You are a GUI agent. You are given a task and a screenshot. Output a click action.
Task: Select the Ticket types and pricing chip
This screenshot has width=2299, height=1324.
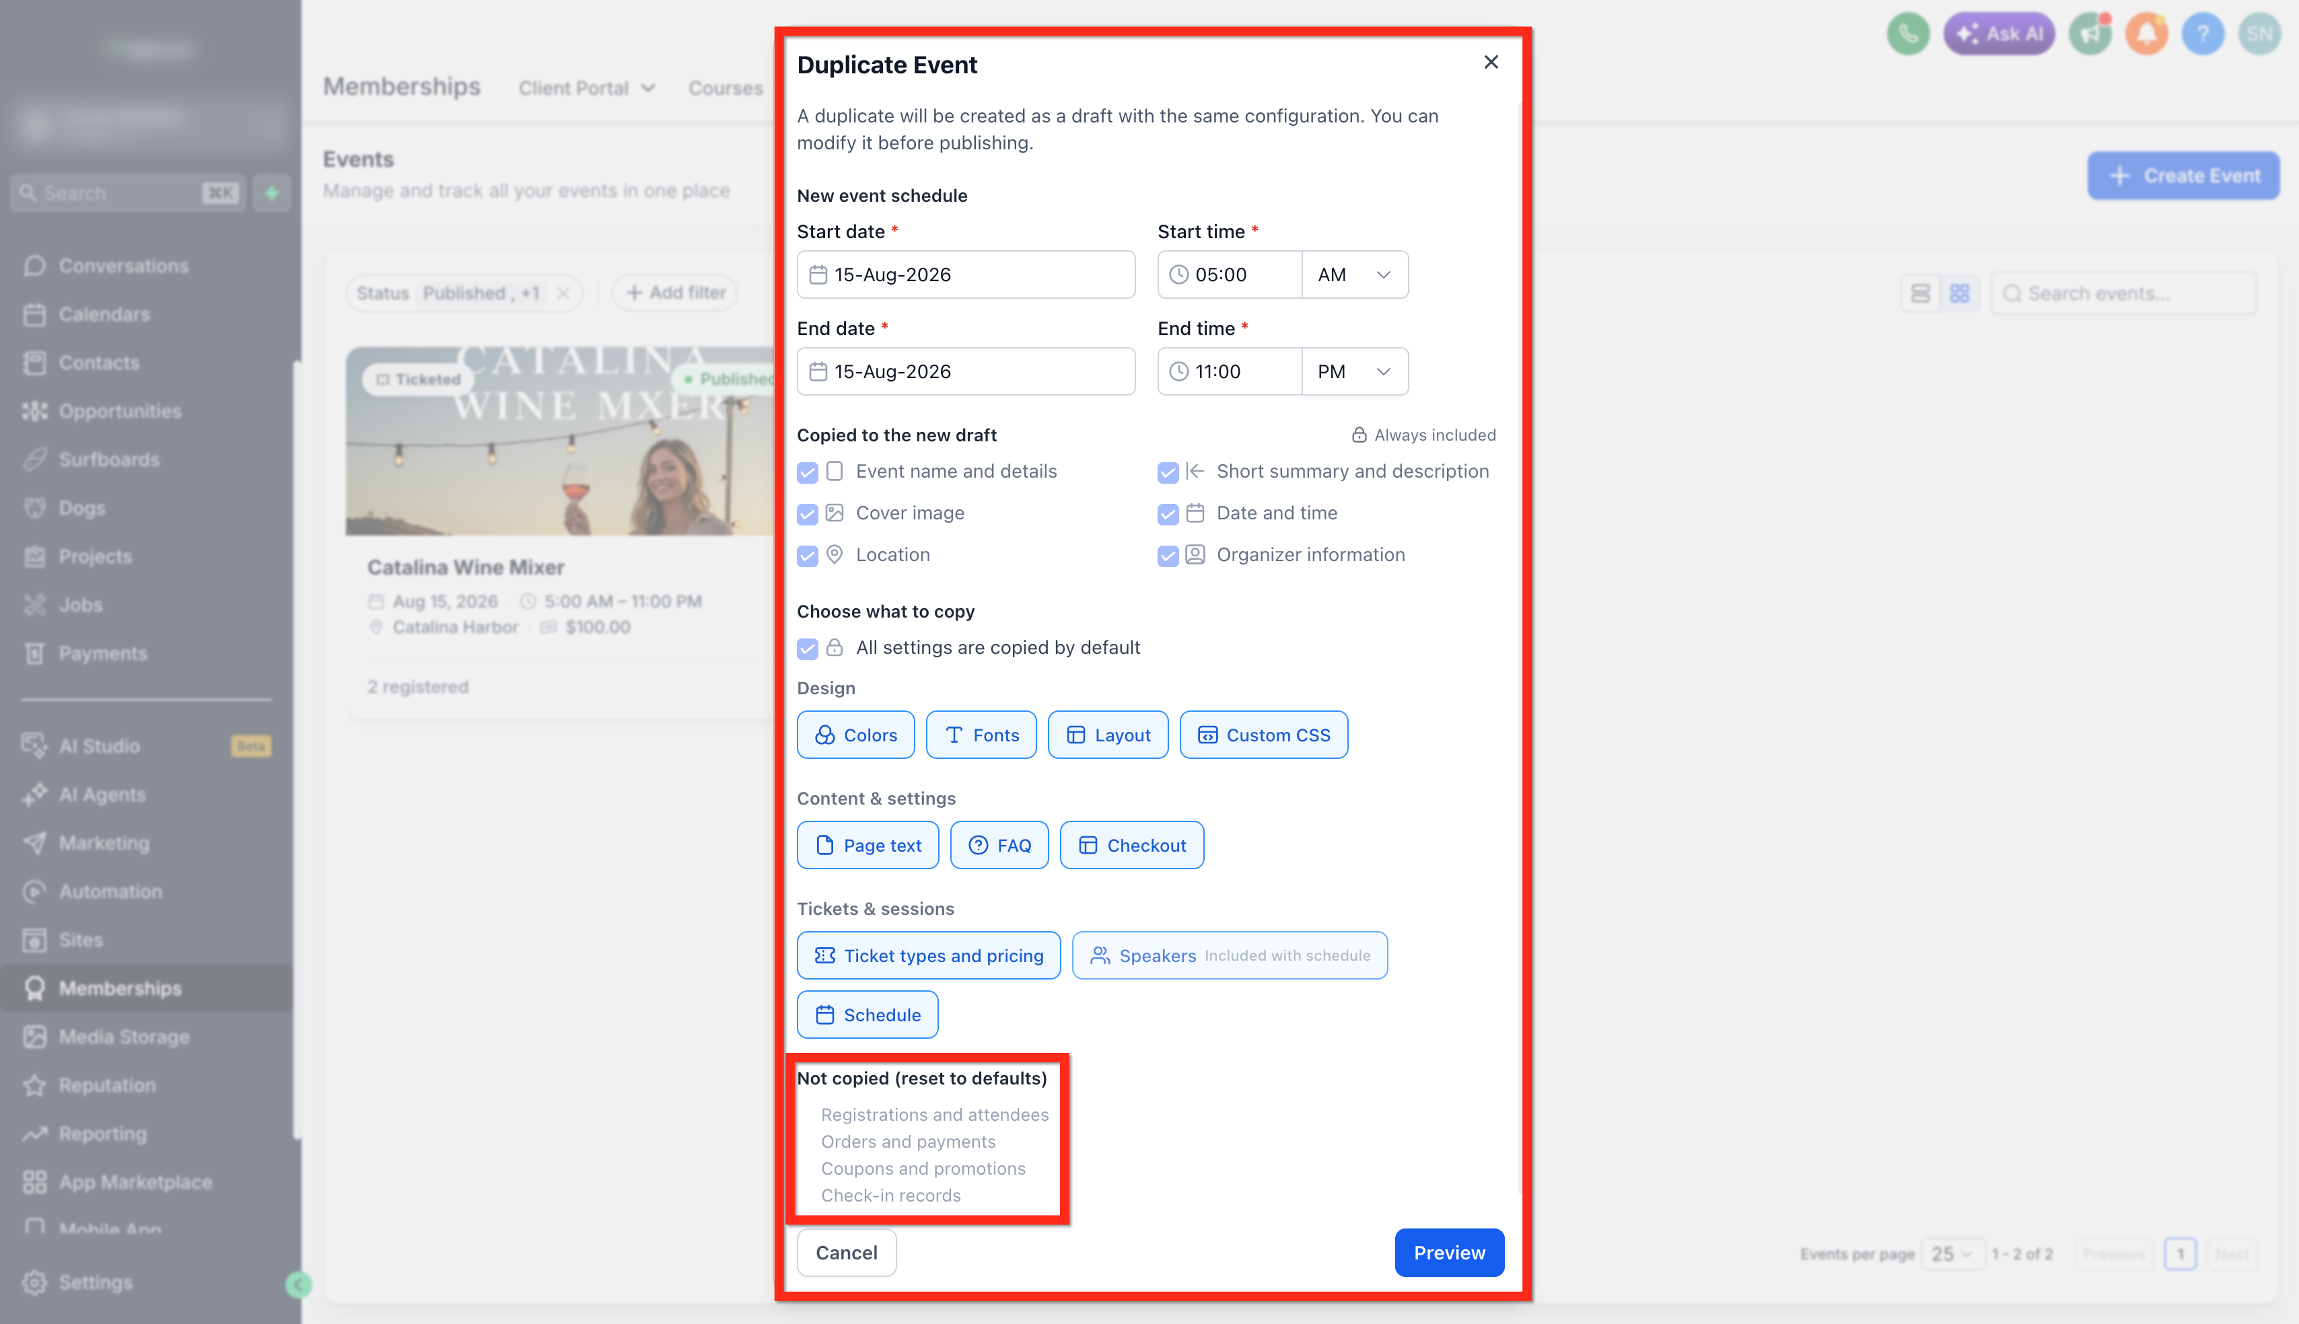[929, 955]
